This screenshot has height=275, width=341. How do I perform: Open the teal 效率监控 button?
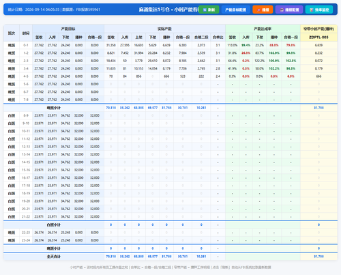[x=319, y=10]
